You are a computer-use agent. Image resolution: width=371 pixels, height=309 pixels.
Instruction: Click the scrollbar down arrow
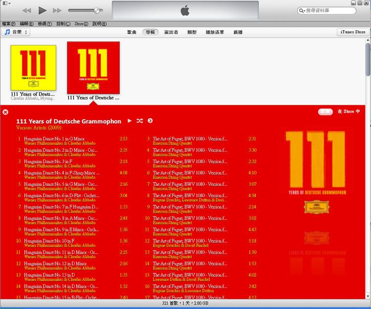click(x=368, y=296)
